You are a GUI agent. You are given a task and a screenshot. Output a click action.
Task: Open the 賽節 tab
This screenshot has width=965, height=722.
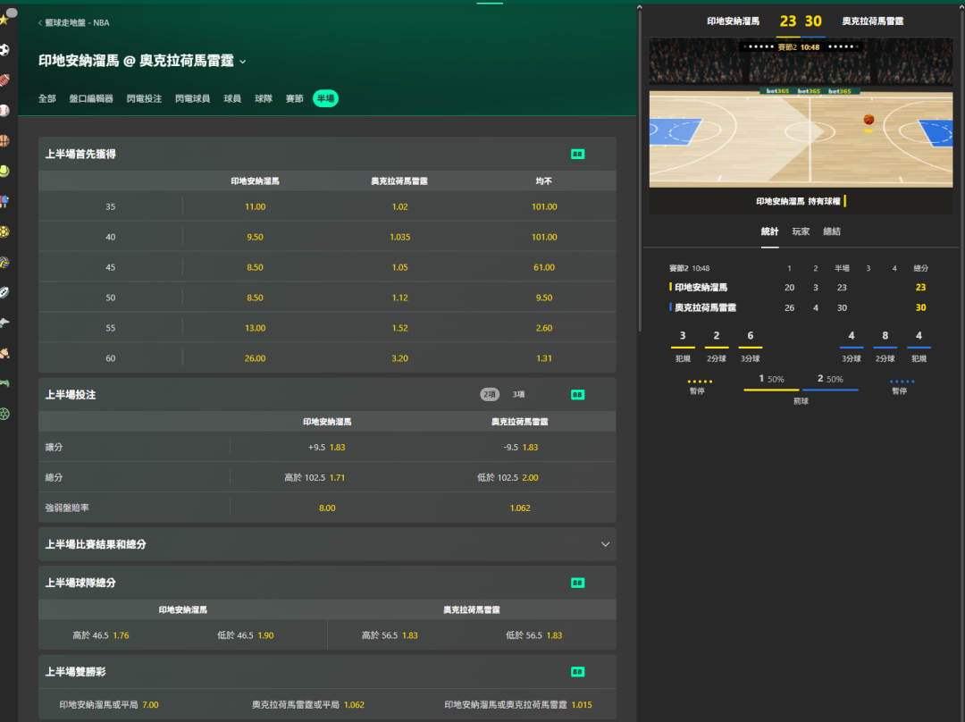pyautogui.click(x=294, y=98)
